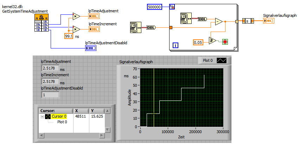This screenshot has width=300, height=144.
Task: Select the loop iteration terminal i
Action: (175, 45)
